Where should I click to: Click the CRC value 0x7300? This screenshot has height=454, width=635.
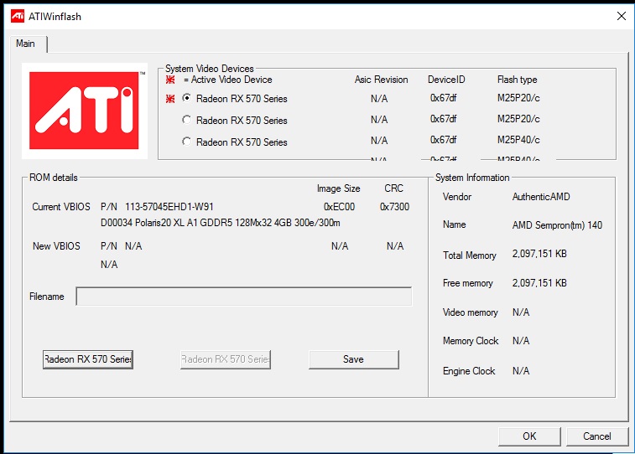[394, 207]
